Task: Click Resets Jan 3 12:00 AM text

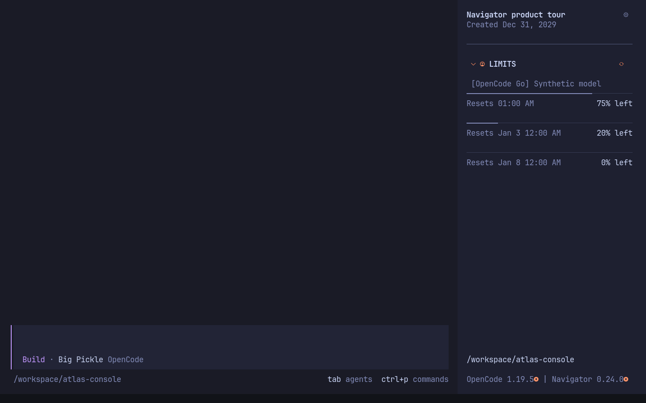Action: pyautogui.click(x=514, y=133)
